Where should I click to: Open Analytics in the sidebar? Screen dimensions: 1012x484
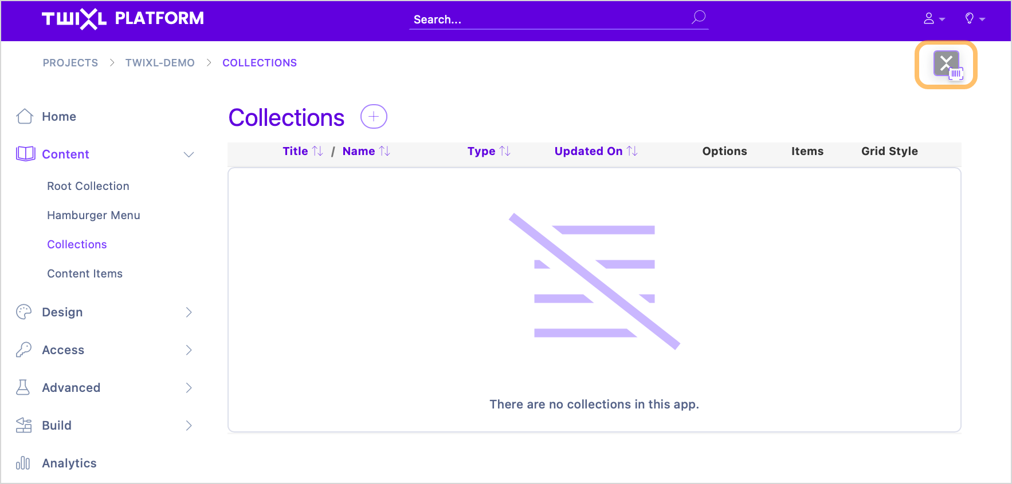(x=69, y=463)
